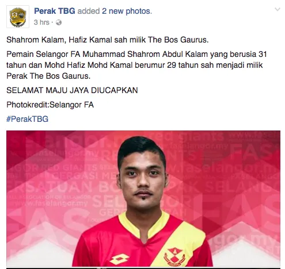Click the 'SELAMAT MAJU JAYA DIUCAPKAN' line
This screenshot has width=285, height=269.
[x=72, y=90]
